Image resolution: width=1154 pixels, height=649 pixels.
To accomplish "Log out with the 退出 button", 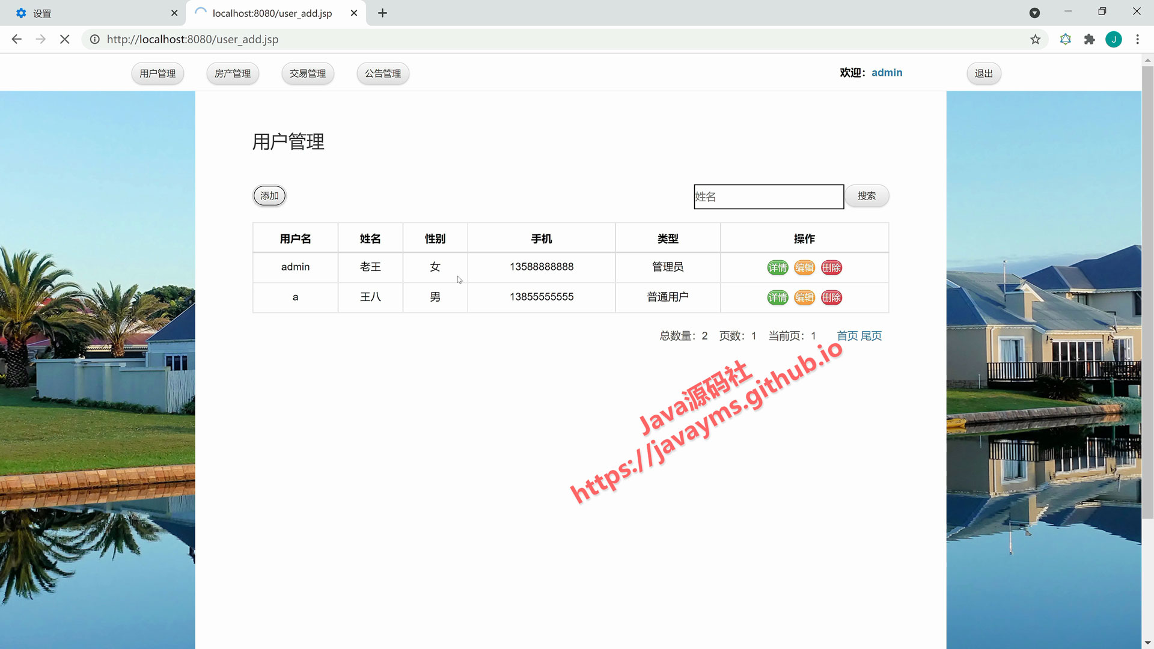I will (984, 73).
